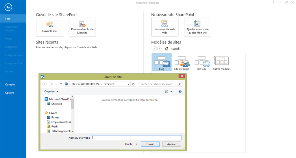Click the dialog forward arrow button
The width and height of the screenshot is (296, 158).
(x=51, y=84)
